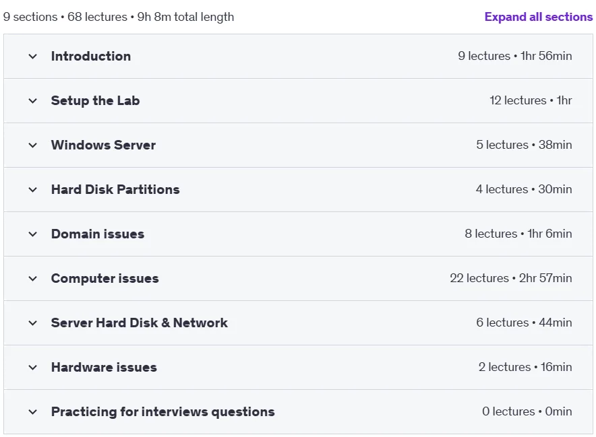The image size is (596, 437).
Task: Click the 0 lectures • 0min label
Action: click(527, 411)
